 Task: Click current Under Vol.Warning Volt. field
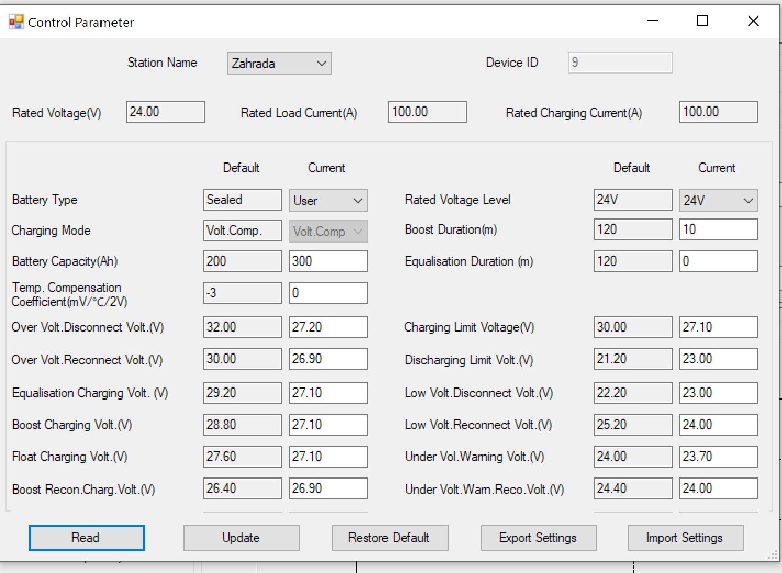click(718, 457)
